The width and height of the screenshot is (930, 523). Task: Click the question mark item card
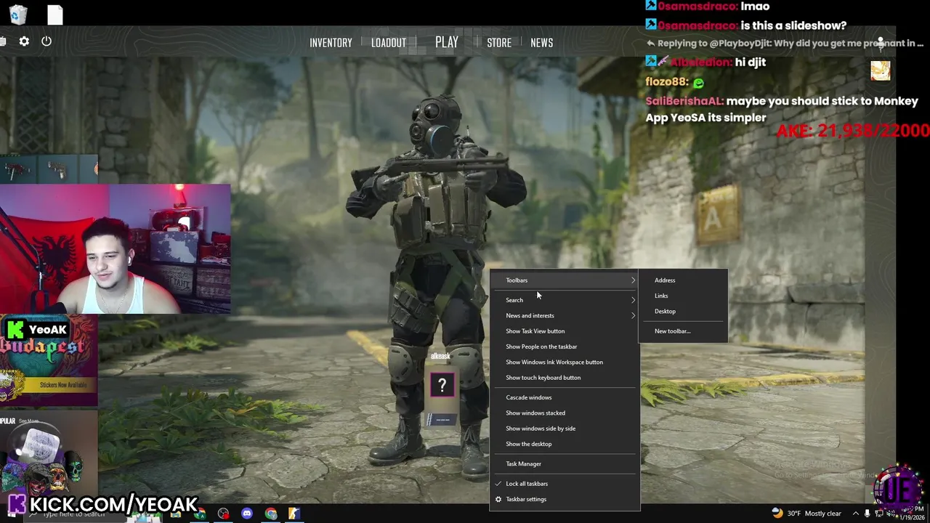tap(442, 385)
